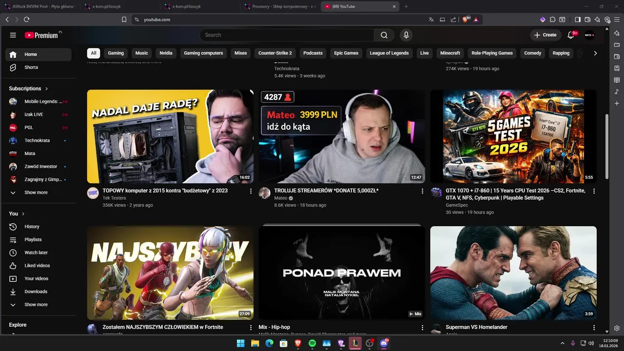
Task: Open the Subscriptions section chevron
Action: 47,89
